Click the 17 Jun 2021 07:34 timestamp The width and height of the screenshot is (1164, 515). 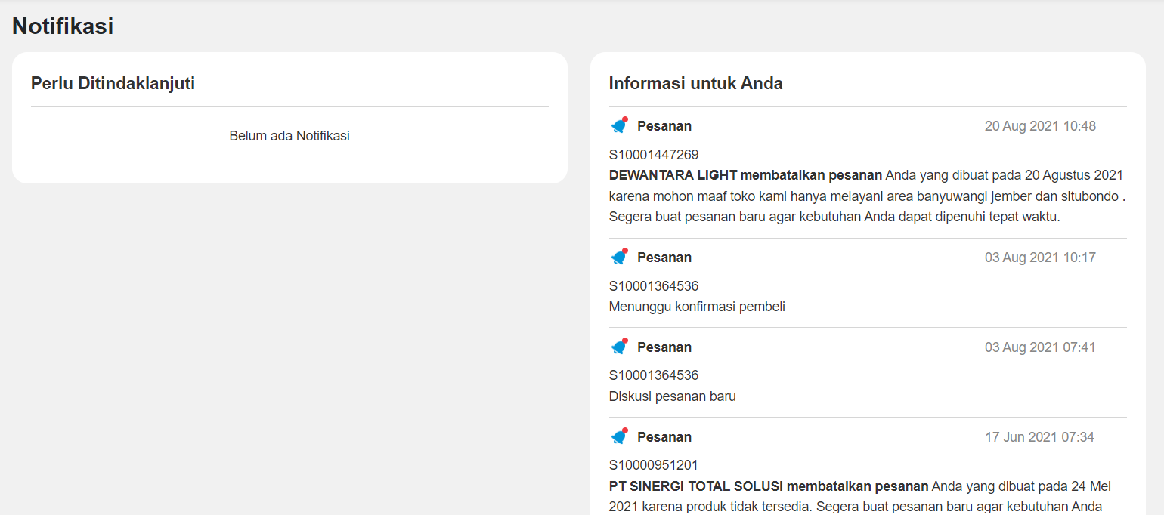[x=1040, y=437]
